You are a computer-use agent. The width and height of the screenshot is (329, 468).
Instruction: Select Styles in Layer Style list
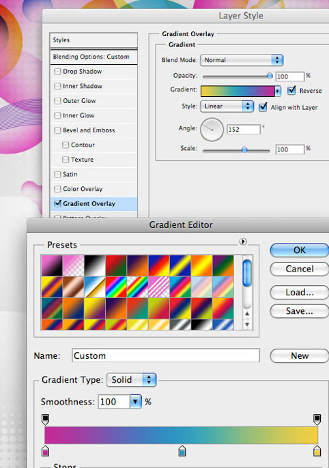(94, 40)
